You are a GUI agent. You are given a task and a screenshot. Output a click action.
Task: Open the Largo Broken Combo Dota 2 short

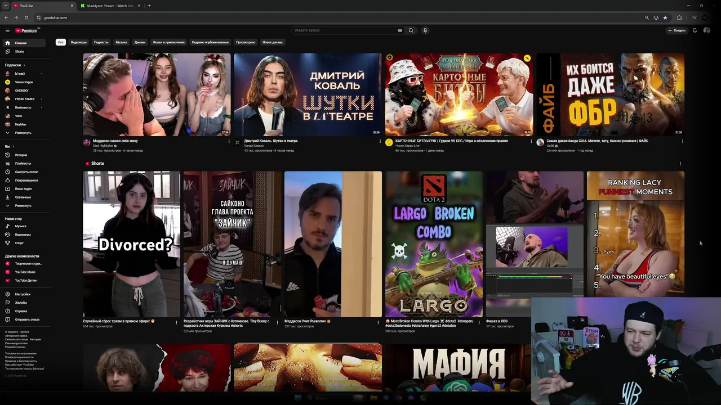(434, 244)
